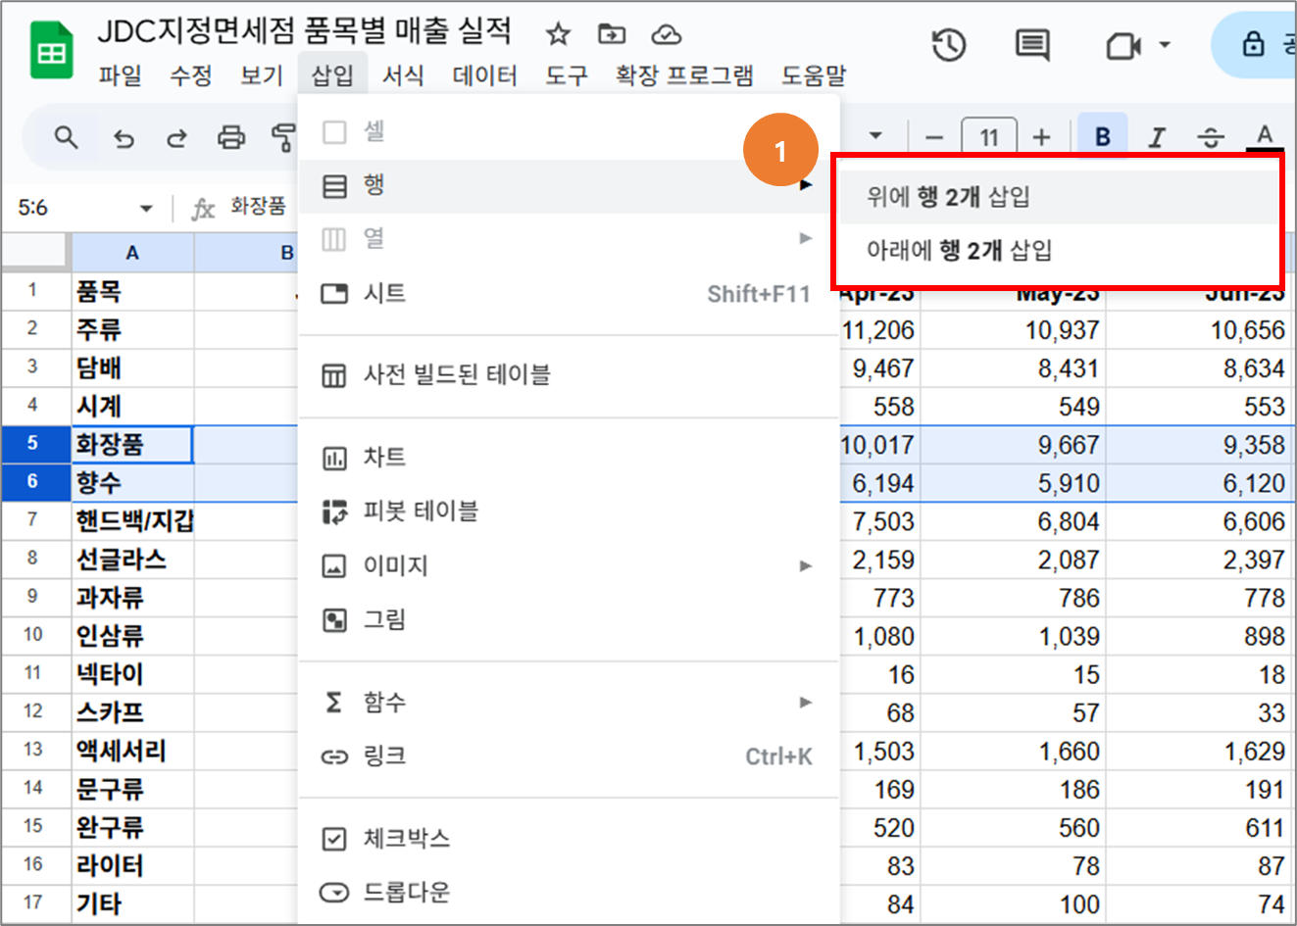1297x926 pixels.
Task: Redo the last action
Action: [x=176, y=138]
